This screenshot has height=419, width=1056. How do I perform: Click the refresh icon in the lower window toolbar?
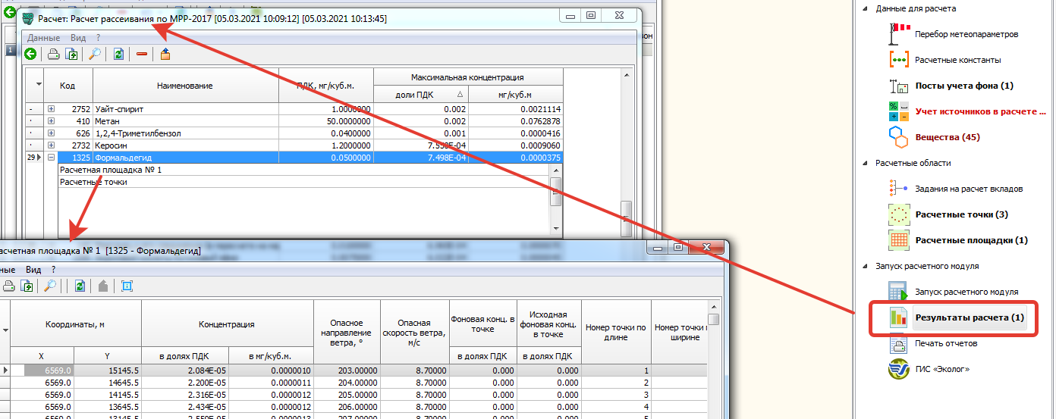80,286
